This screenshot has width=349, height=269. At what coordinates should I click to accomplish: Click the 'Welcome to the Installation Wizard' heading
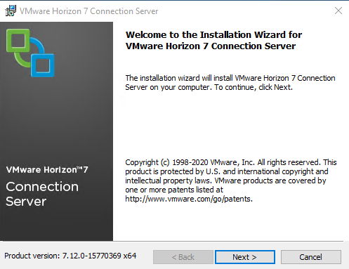(213, 40)
